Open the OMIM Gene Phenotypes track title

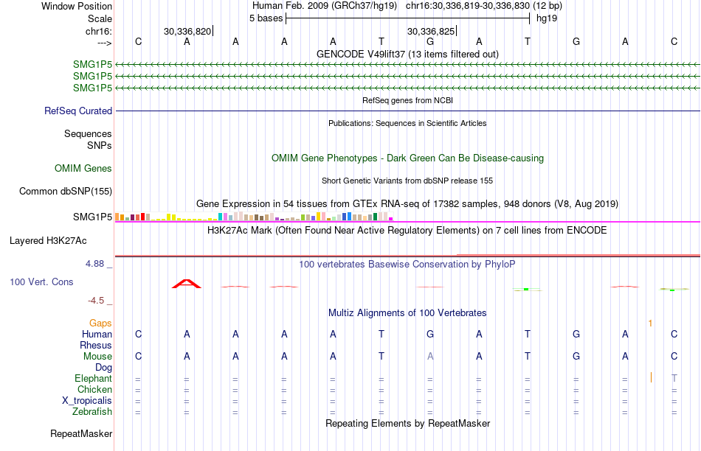point(407,158)
